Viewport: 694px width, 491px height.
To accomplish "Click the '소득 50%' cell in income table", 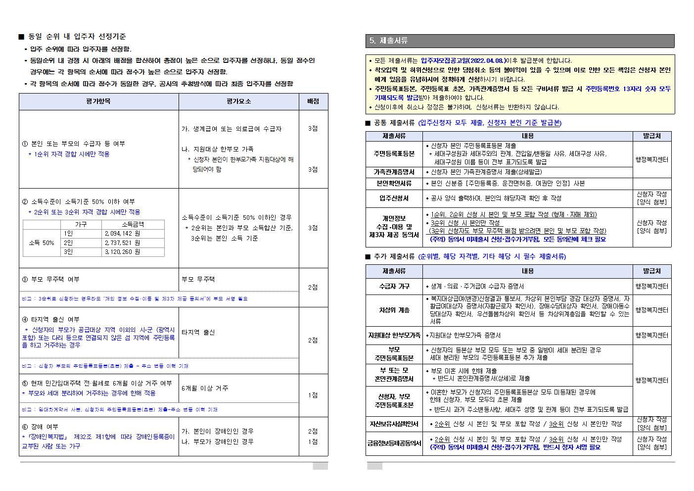I will pyautogui.click(x=42, y=243).
